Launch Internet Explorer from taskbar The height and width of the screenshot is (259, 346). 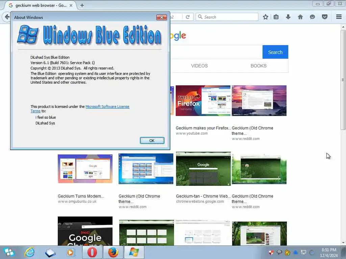30,252
